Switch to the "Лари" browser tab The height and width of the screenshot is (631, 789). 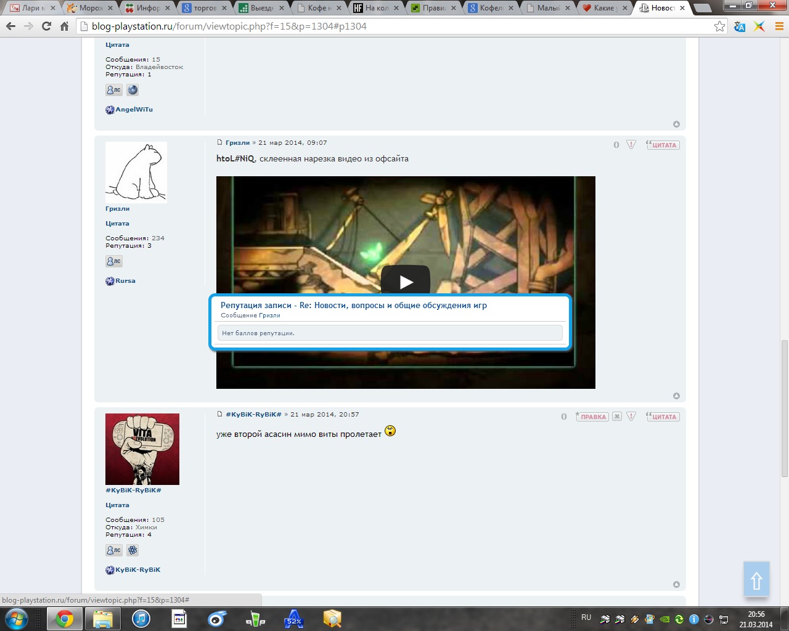[33, 8]
